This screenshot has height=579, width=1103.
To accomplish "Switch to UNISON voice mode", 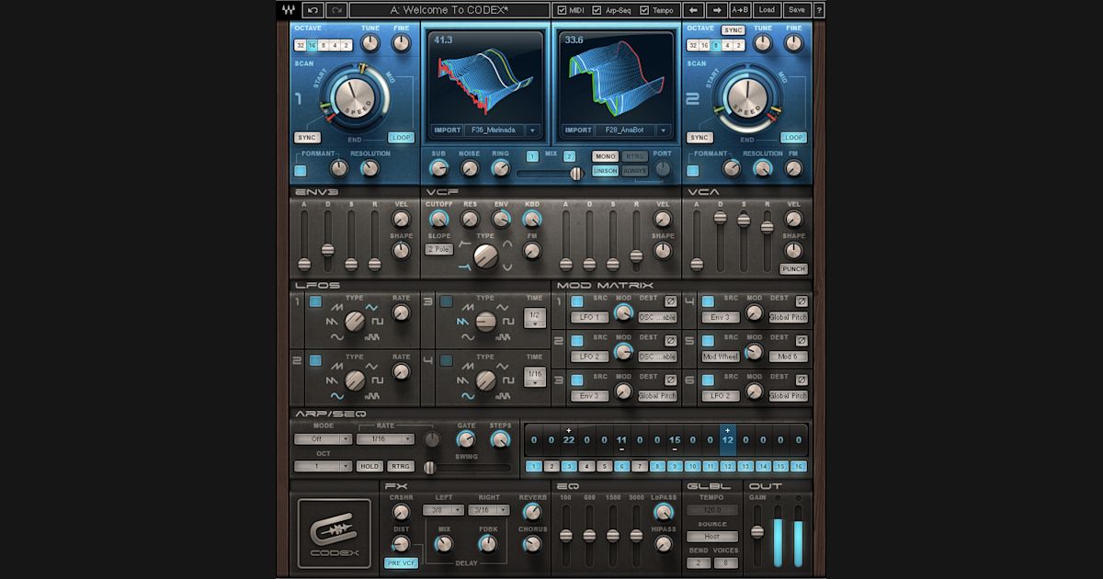I will pos(605,172).
